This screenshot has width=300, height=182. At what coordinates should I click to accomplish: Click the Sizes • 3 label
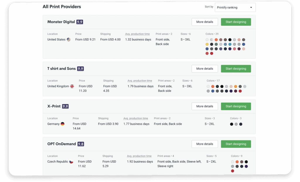[210, 119]
